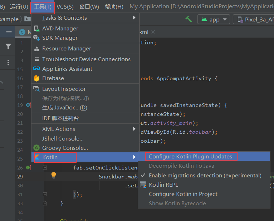
Task: Click the Troubleshoot Device Connections icon
Action: [x=37, y=59]
